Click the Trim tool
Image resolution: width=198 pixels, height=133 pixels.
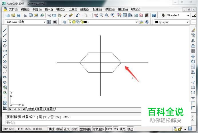(x=193, y=77)
